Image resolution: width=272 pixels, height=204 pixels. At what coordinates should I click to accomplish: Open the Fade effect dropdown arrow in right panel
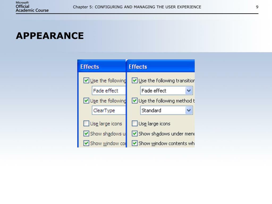pyautogui.click(x=189, y=91)
